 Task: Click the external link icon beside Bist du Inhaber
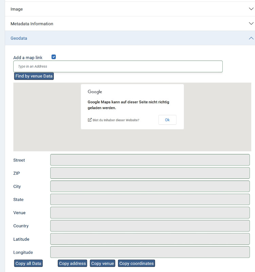pyautogui.click(x=90, y=120)
